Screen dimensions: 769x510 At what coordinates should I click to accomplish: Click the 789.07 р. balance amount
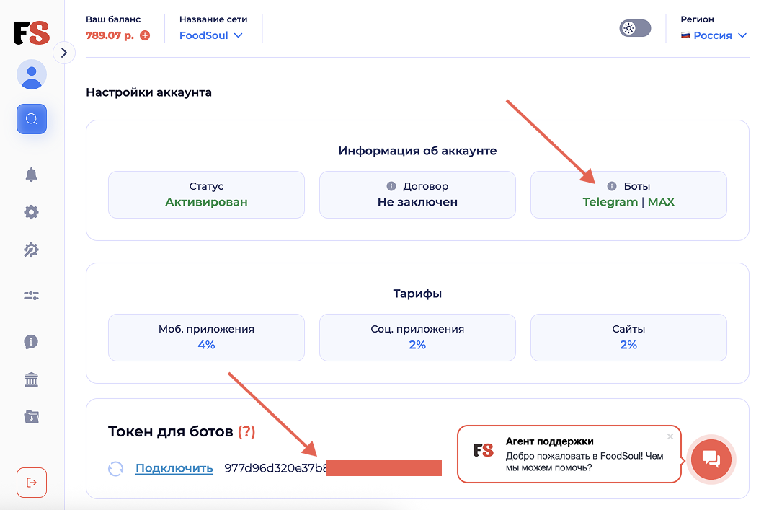click(x=110, y=35)
